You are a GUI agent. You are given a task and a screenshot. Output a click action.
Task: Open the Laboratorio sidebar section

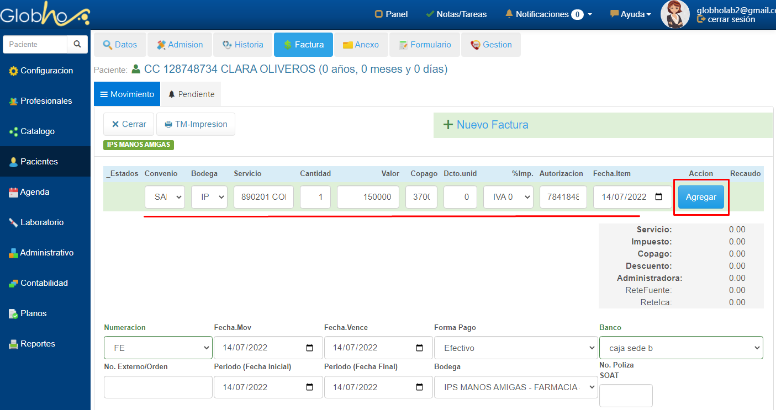click(x=41, y=222)
